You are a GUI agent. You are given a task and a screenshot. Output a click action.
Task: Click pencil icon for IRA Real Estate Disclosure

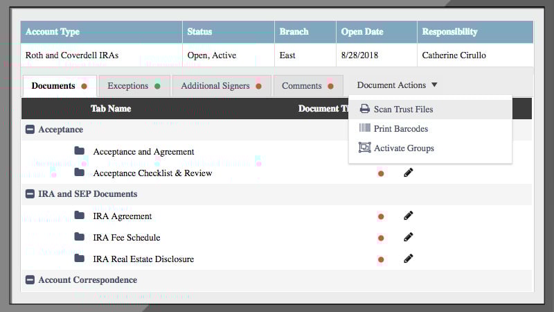click(409, 259)
